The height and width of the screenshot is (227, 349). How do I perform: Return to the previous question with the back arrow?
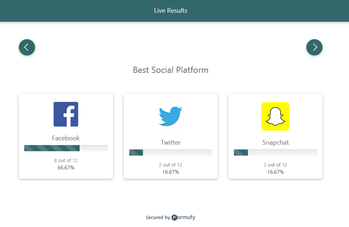(27, 47)
